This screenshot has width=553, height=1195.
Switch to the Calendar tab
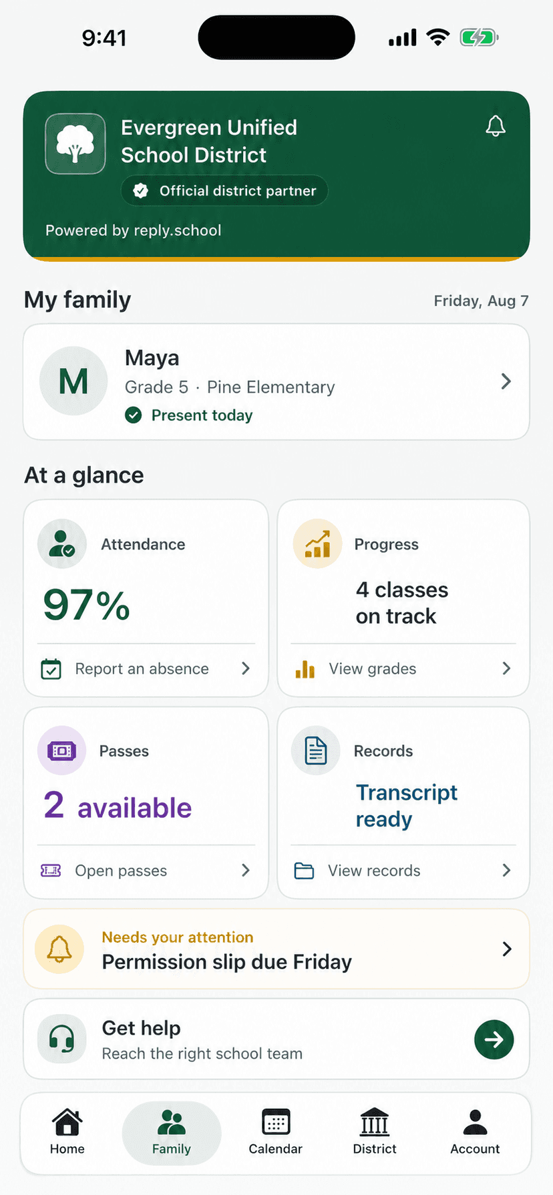(x=275, y=1132)
